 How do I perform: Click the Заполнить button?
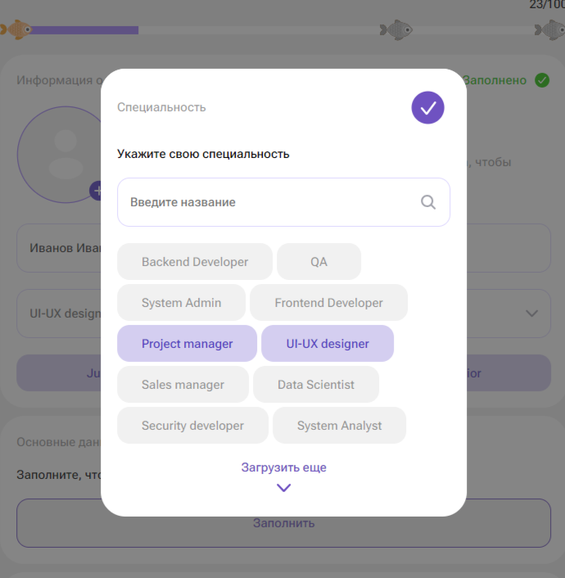click(283, 523)
